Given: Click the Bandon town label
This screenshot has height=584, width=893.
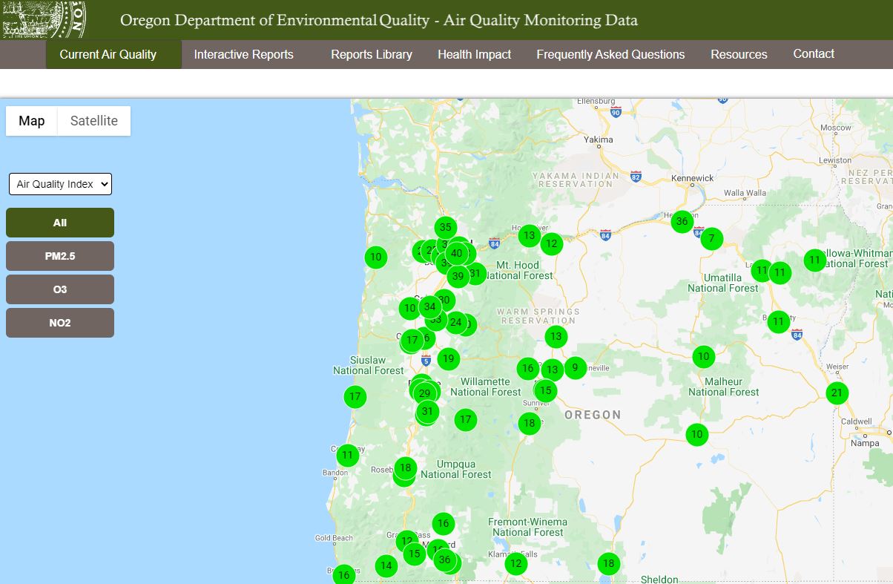Looking at the screenshot, I should click(x=335, y=473).
